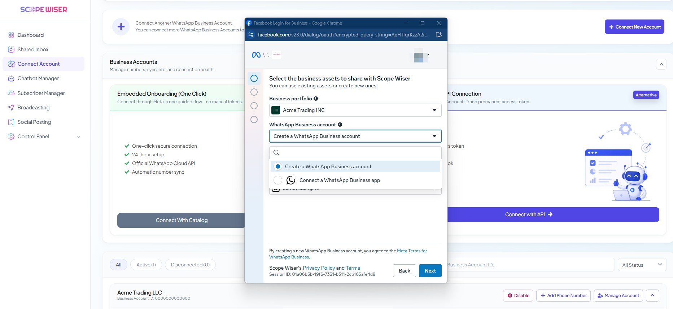Screen dimensions: 673x309
Task: Click Connect with API button
Action: point(553,214)
